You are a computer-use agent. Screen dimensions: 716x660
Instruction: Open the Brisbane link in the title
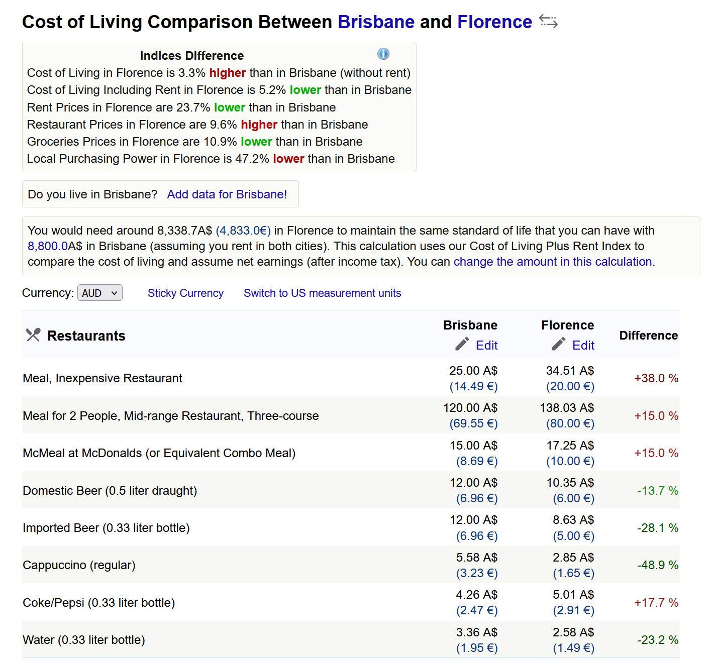tap(376, 22)
